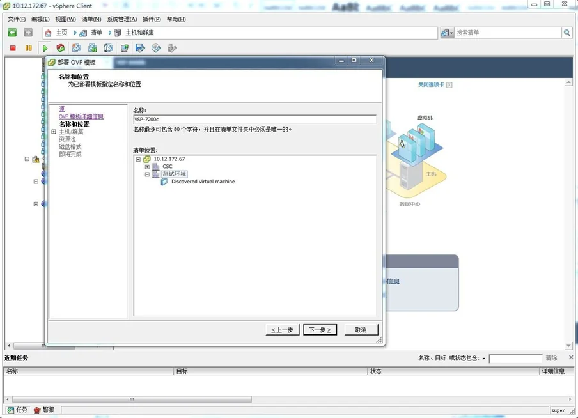578x418 pixels.
Task: Click the vCenter 10.12.172.67 tree icon
Action: [x=147, y=159]
